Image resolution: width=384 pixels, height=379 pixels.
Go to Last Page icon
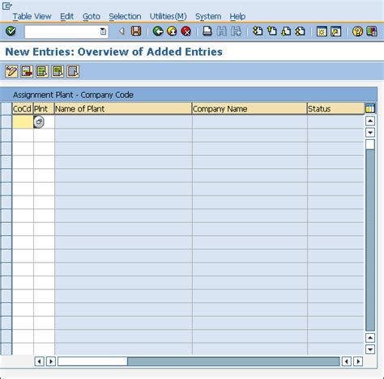pos(300,32)
